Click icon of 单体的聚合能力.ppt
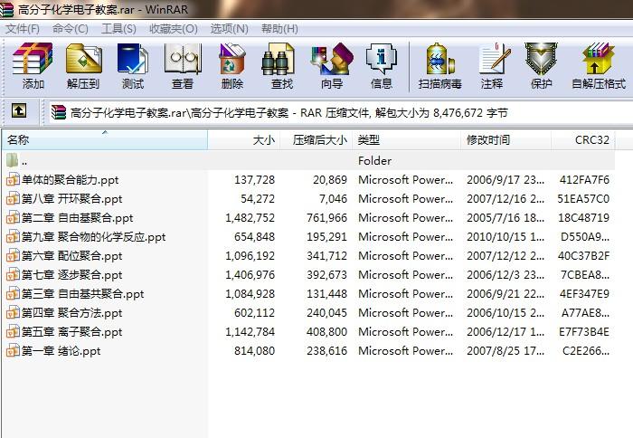This screenshot has width=633, height=438. click(x=13, y=179)
